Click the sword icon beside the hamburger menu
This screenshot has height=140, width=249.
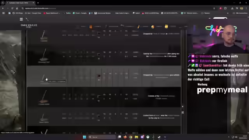tap(27, 19)
